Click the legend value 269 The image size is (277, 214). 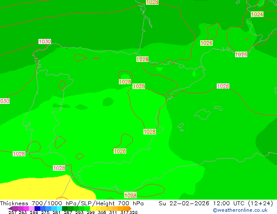[x=34, y=212]
